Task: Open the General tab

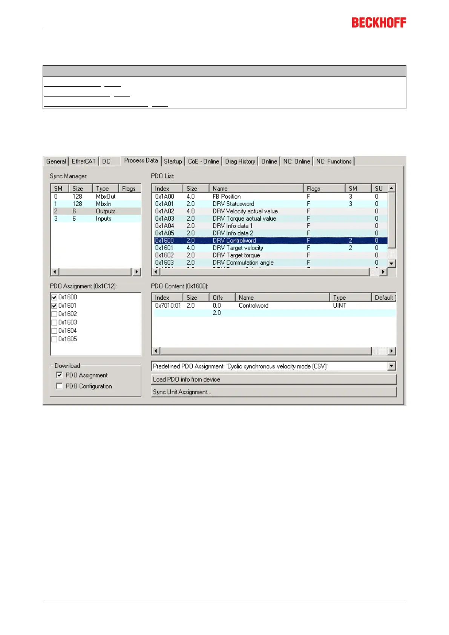Action: 56,161
